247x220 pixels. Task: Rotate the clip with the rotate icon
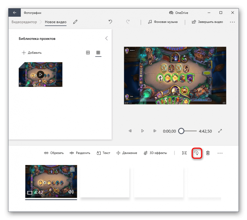pyautogui.click(x=197, y=153)
